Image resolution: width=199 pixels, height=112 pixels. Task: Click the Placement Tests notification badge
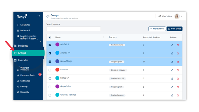pyautogui.click(x=40, y=74)
